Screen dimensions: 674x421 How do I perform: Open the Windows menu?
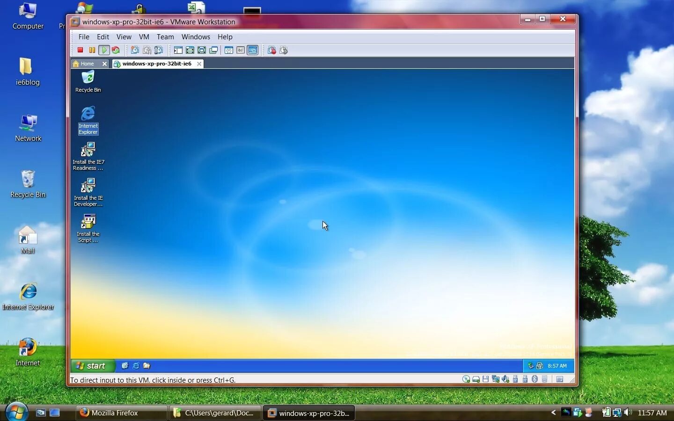tap(196, 36)
